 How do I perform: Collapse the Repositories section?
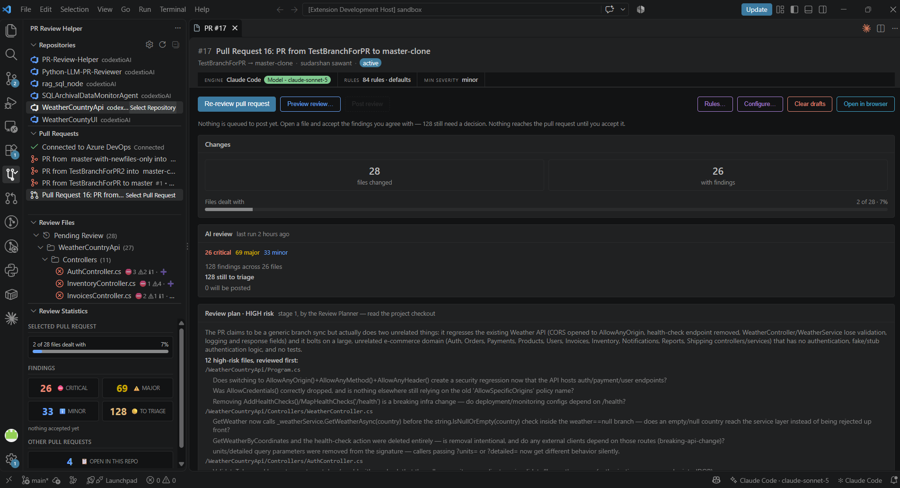34,45
